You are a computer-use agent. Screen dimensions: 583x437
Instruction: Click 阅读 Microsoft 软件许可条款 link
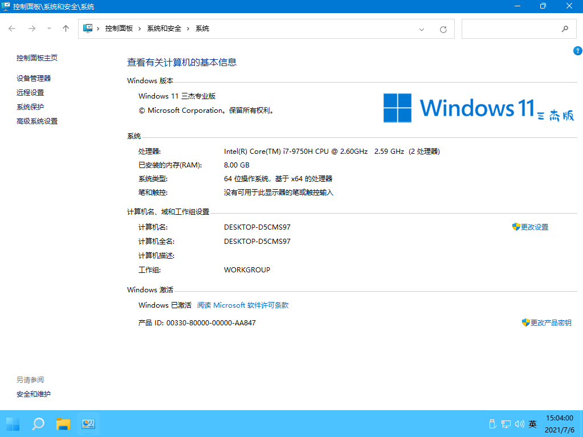[x=243, y=305]
